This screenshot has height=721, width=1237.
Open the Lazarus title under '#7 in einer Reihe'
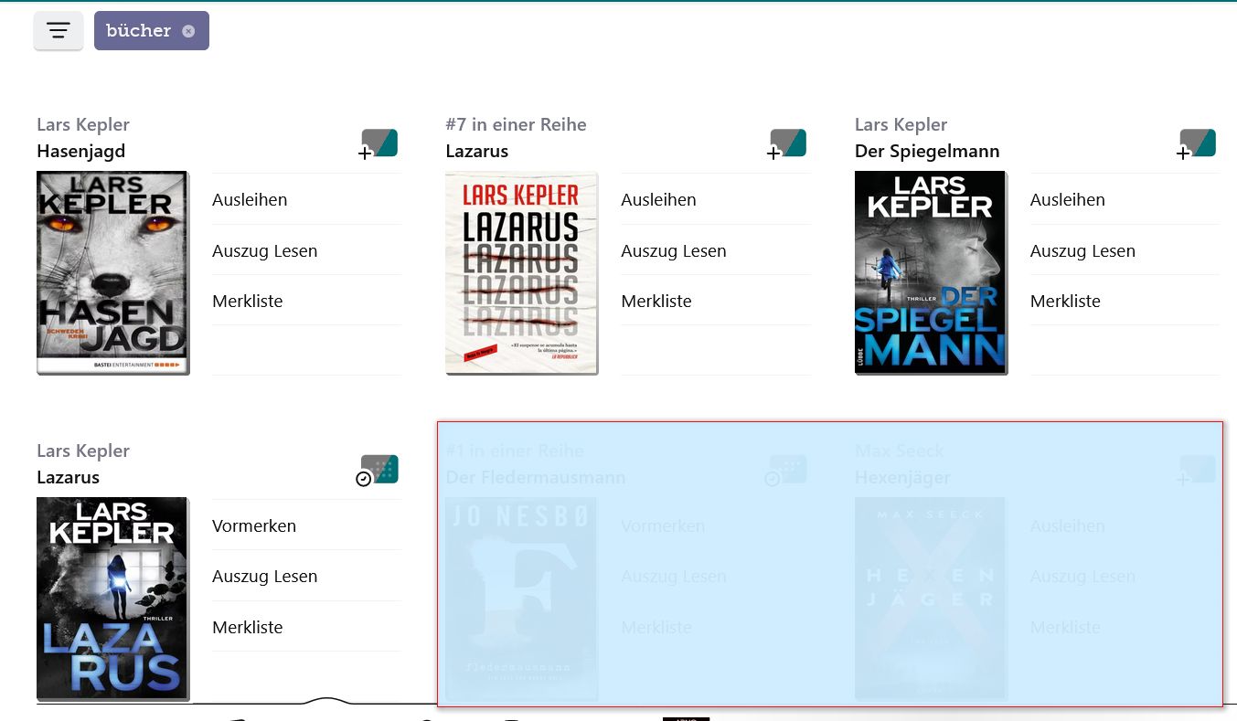tap(477, 151)
